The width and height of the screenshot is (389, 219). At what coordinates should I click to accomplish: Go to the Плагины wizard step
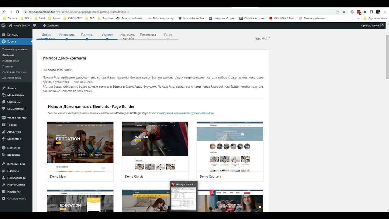pos(87,35)
